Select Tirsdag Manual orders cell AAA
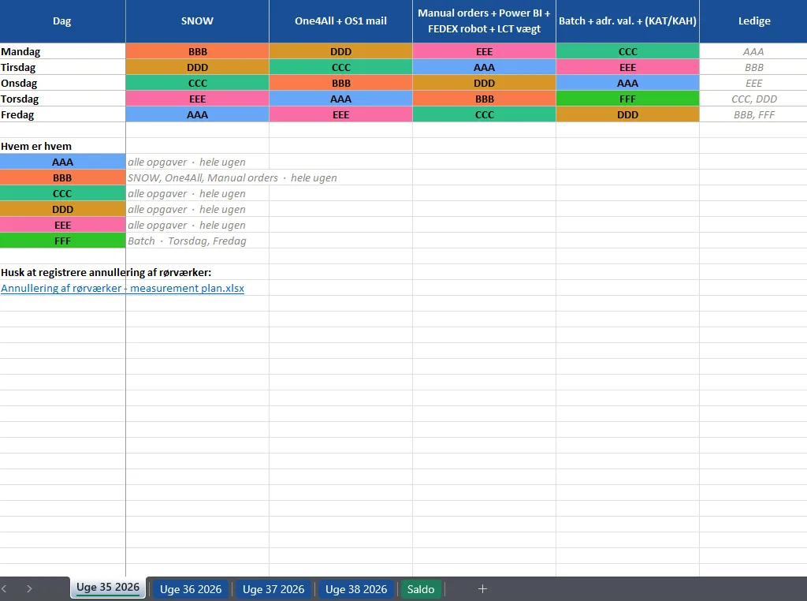 point(485,68)
